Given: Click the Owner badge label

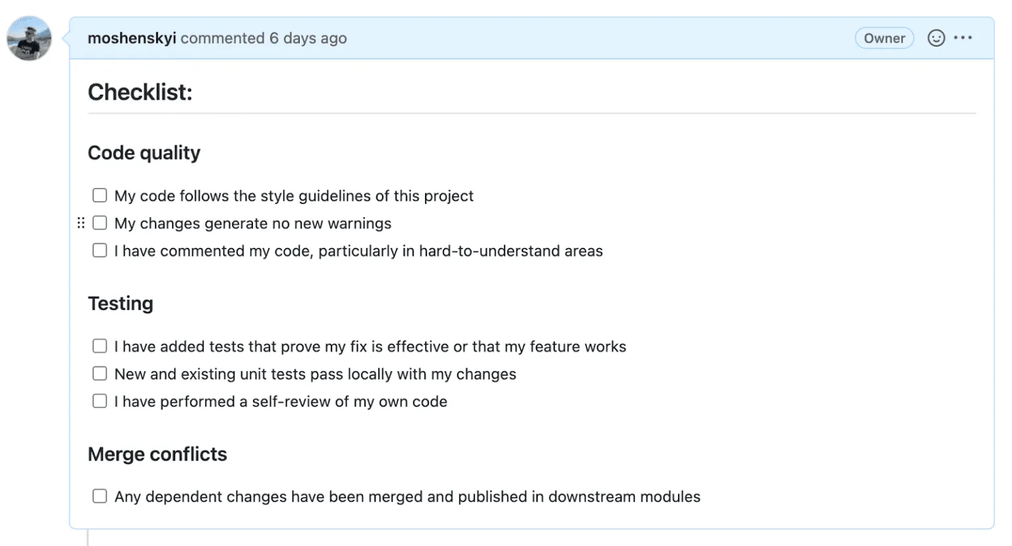Looking at the screenshot, I should tap(884, 38).
